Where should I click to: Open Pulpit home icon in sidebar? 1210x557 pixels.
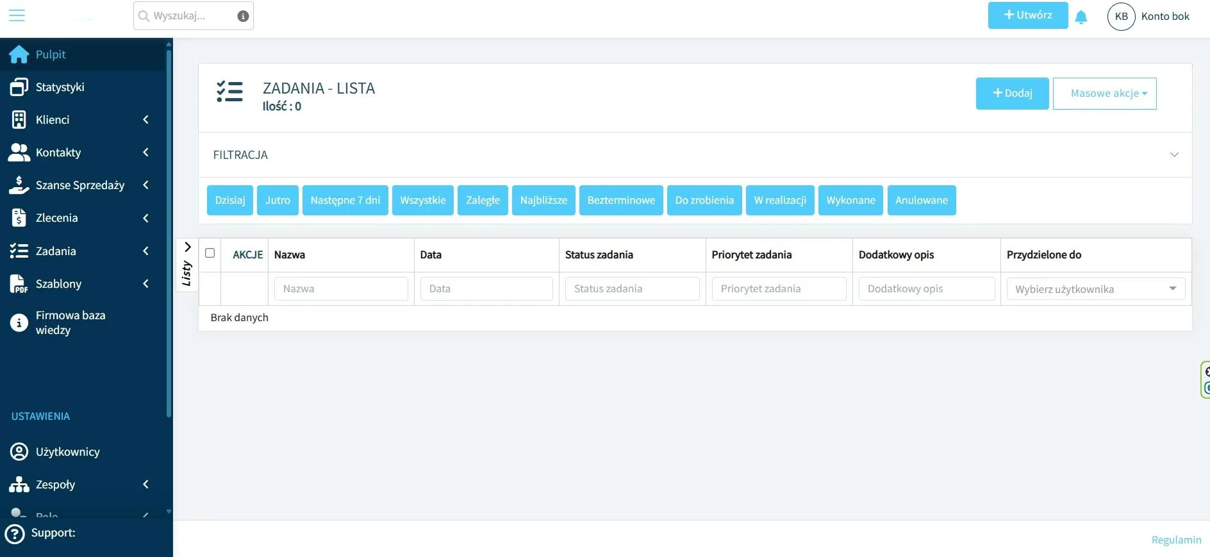coord(19,54)
